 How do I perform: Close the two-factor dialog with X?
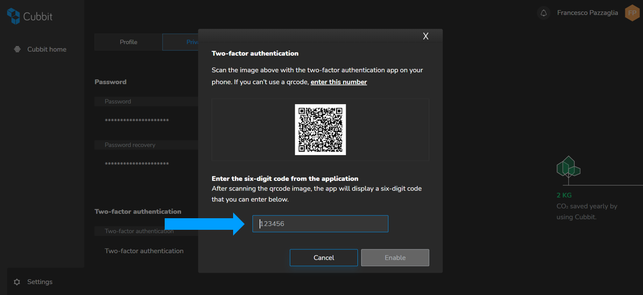[x=426, y=36]
